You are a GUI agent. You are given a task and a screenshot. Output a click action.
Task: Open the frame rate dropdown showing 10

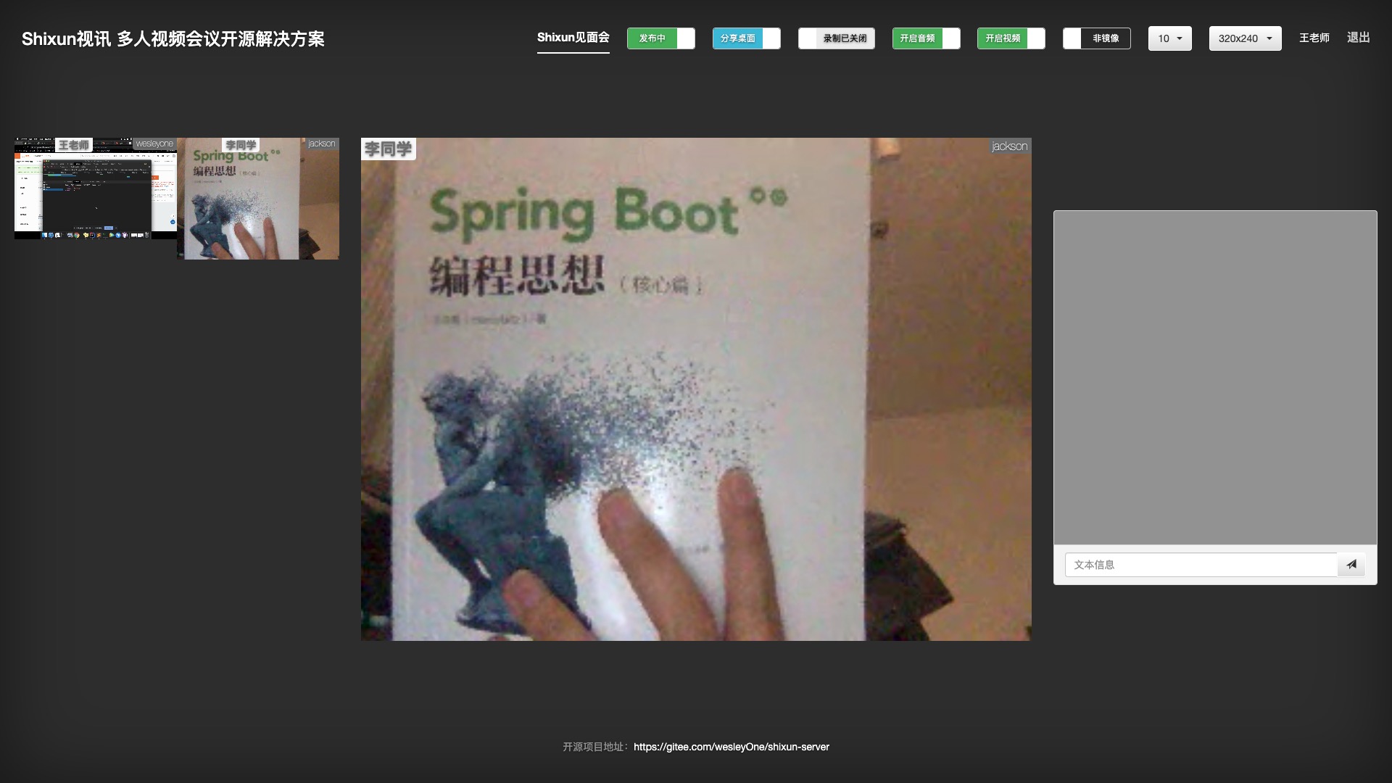click(x=1169, y=38)
